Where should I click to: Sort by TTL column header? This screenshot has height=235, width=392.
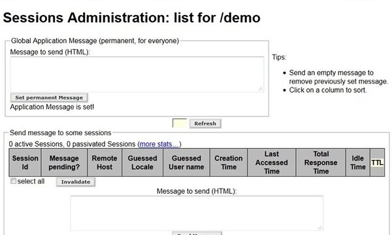377,163
